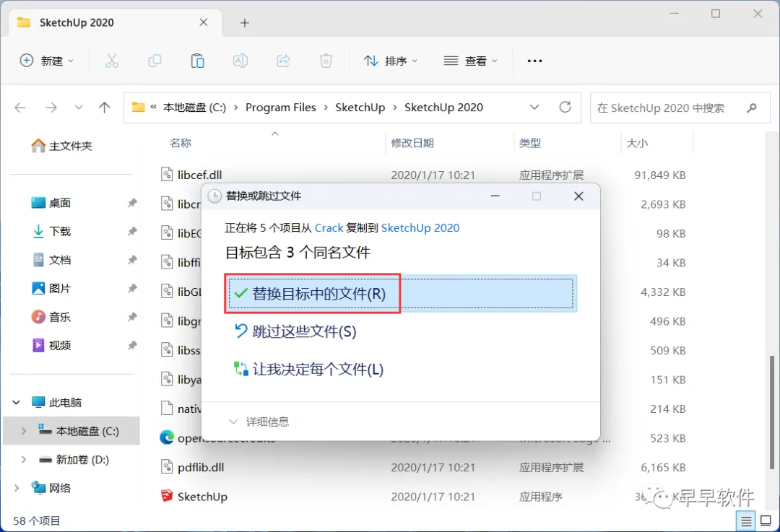The height and width of the screenshot is (532, 780).
Task: Go up one folder level arrow
Action: (x=105, y=108)
